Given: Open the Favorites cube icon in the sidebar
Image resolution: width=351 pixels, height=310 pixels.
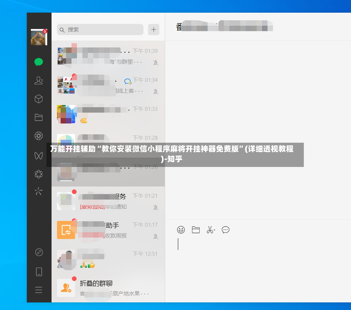Looking at the screenshot, I should click(39, 99).
